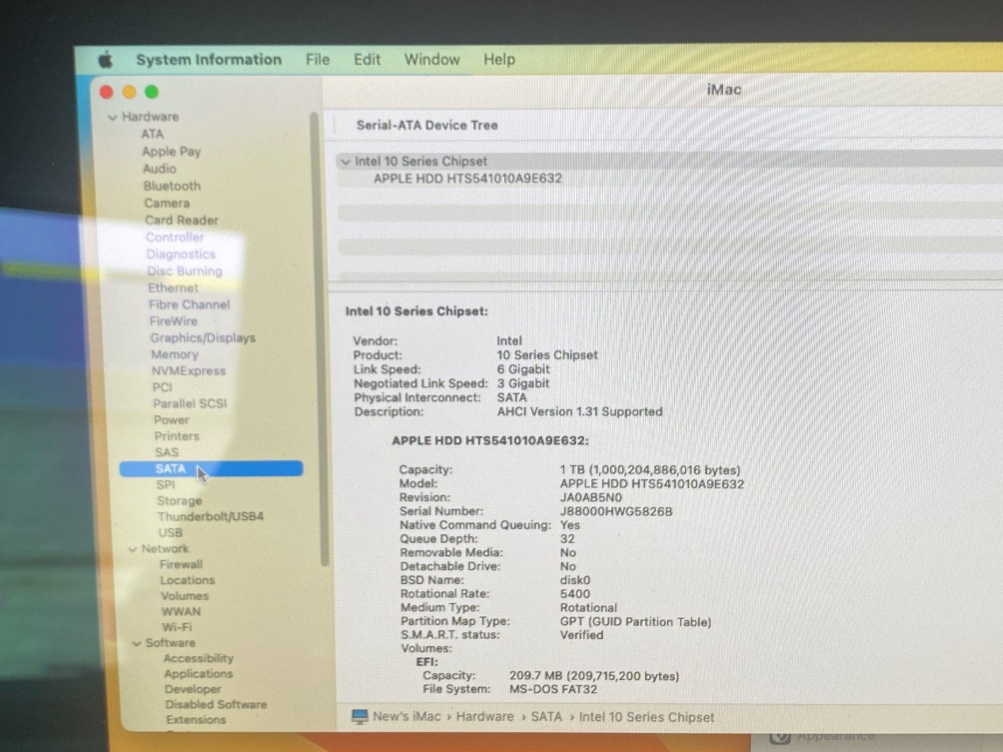The width and height of the screenshot is (1003, 752).
Task: Select Thunderbolt/USB4 in the sidebar
Action: pos(211,516)
